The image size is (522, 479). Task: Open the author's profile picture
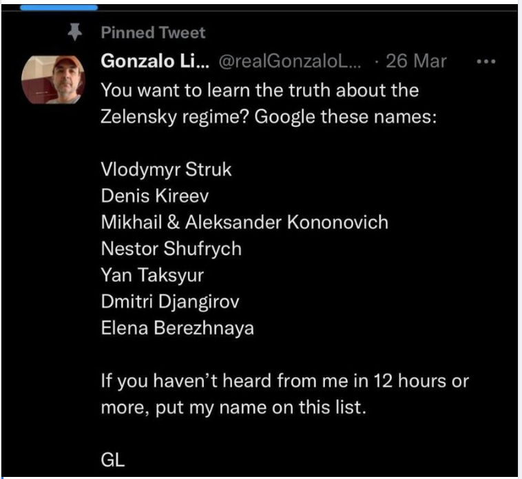54,79
